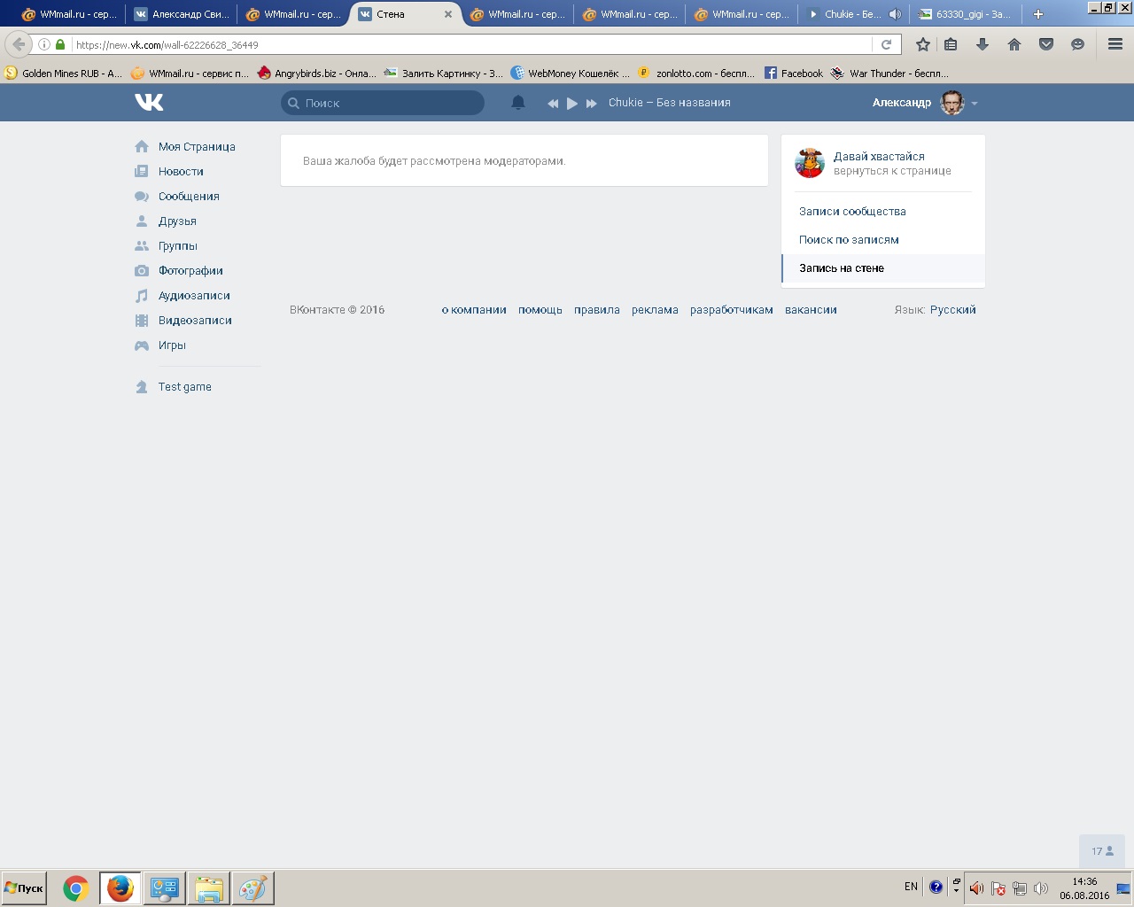Click the URL address bar

470,44
